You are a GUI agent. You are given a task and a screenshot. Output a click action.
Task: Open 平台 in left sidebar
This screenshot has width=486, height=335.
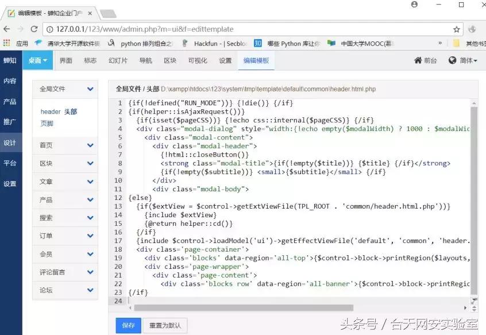pos(10,163)
